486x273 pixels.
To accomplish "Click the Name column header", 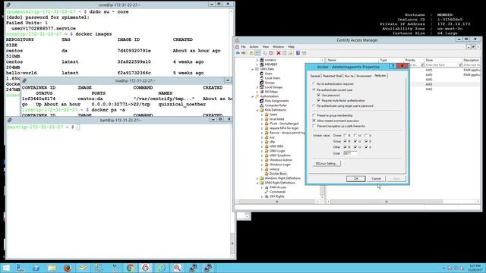I will 352,60.
